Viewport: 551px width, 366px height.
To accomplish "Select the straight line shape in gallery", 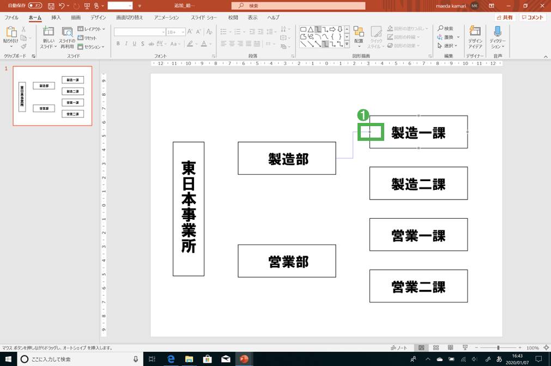I will [303, 44].
